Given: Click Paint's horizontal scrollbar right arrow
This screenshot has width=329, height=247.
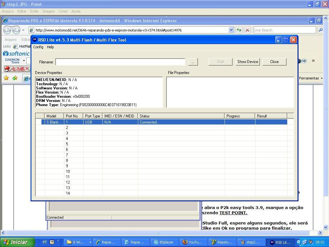Looking at the screenshot, I should (x=320, y=233).
